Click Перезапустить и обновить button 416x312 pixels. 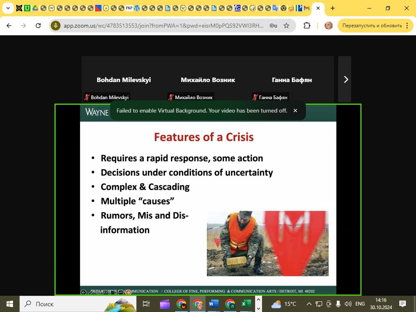pyautogui.click(x=372, y=26)
